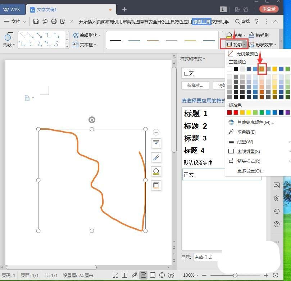Click the Print icon in quick toolbar
The height and width of the screenshot is (281, 291).
pos(54,22)
